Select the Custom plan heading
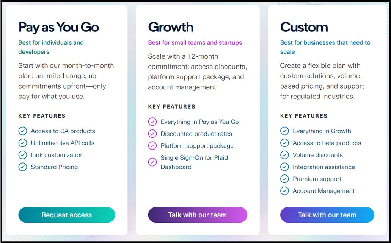 [304, 27]
